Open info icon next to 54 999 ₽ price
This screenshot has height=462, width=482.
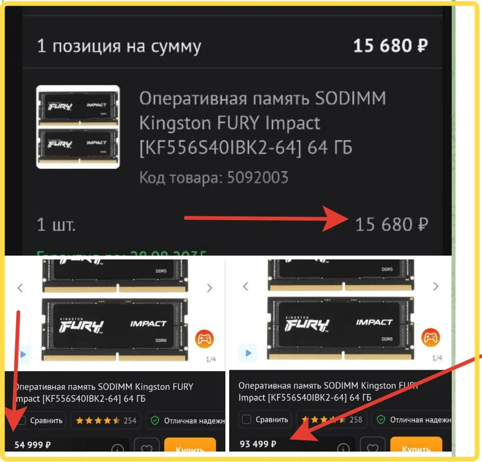tap(117, 448)
